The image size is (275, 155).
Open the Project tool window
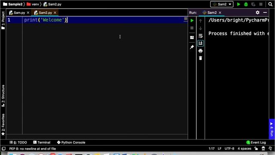(x=3, y=20)
